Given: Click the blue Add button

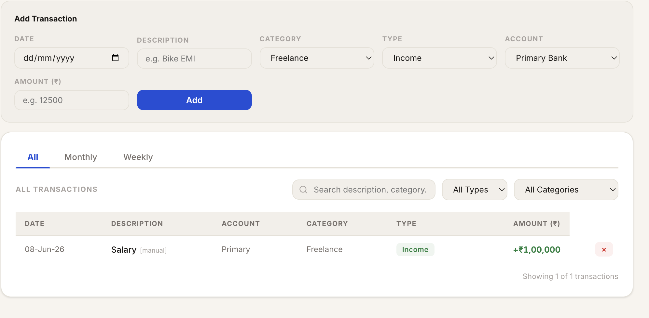Looking at the screenshot, I should pos(194,100).
